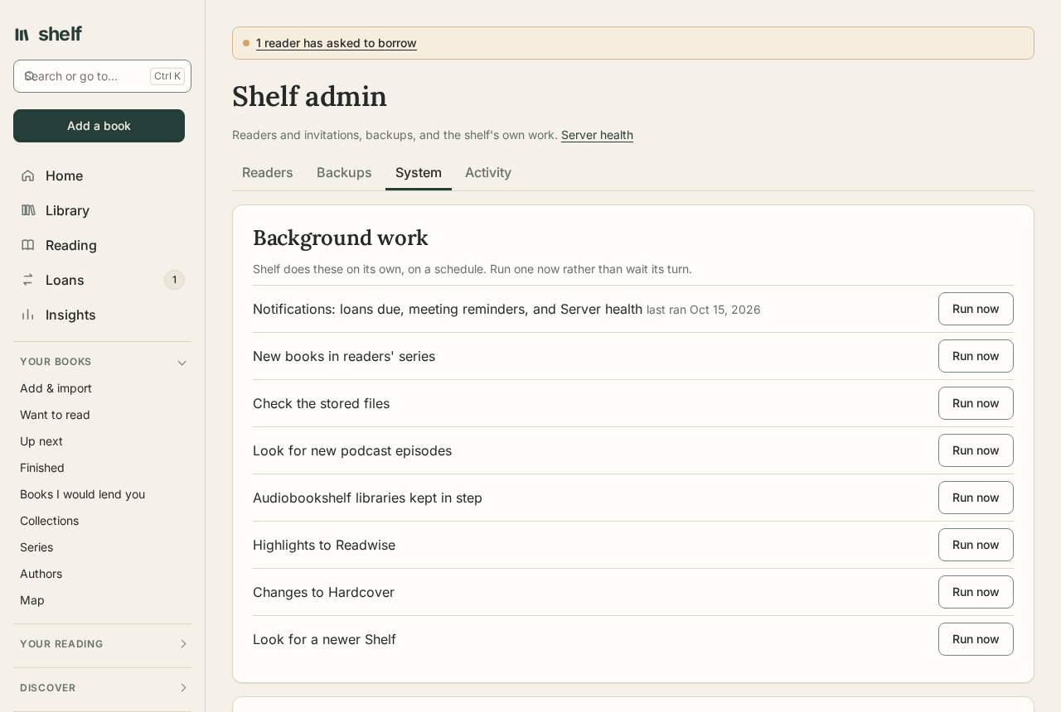This screenshot has height=712, width=1061.
Task: Run Highlights to Readwise now
Action: 976,545
